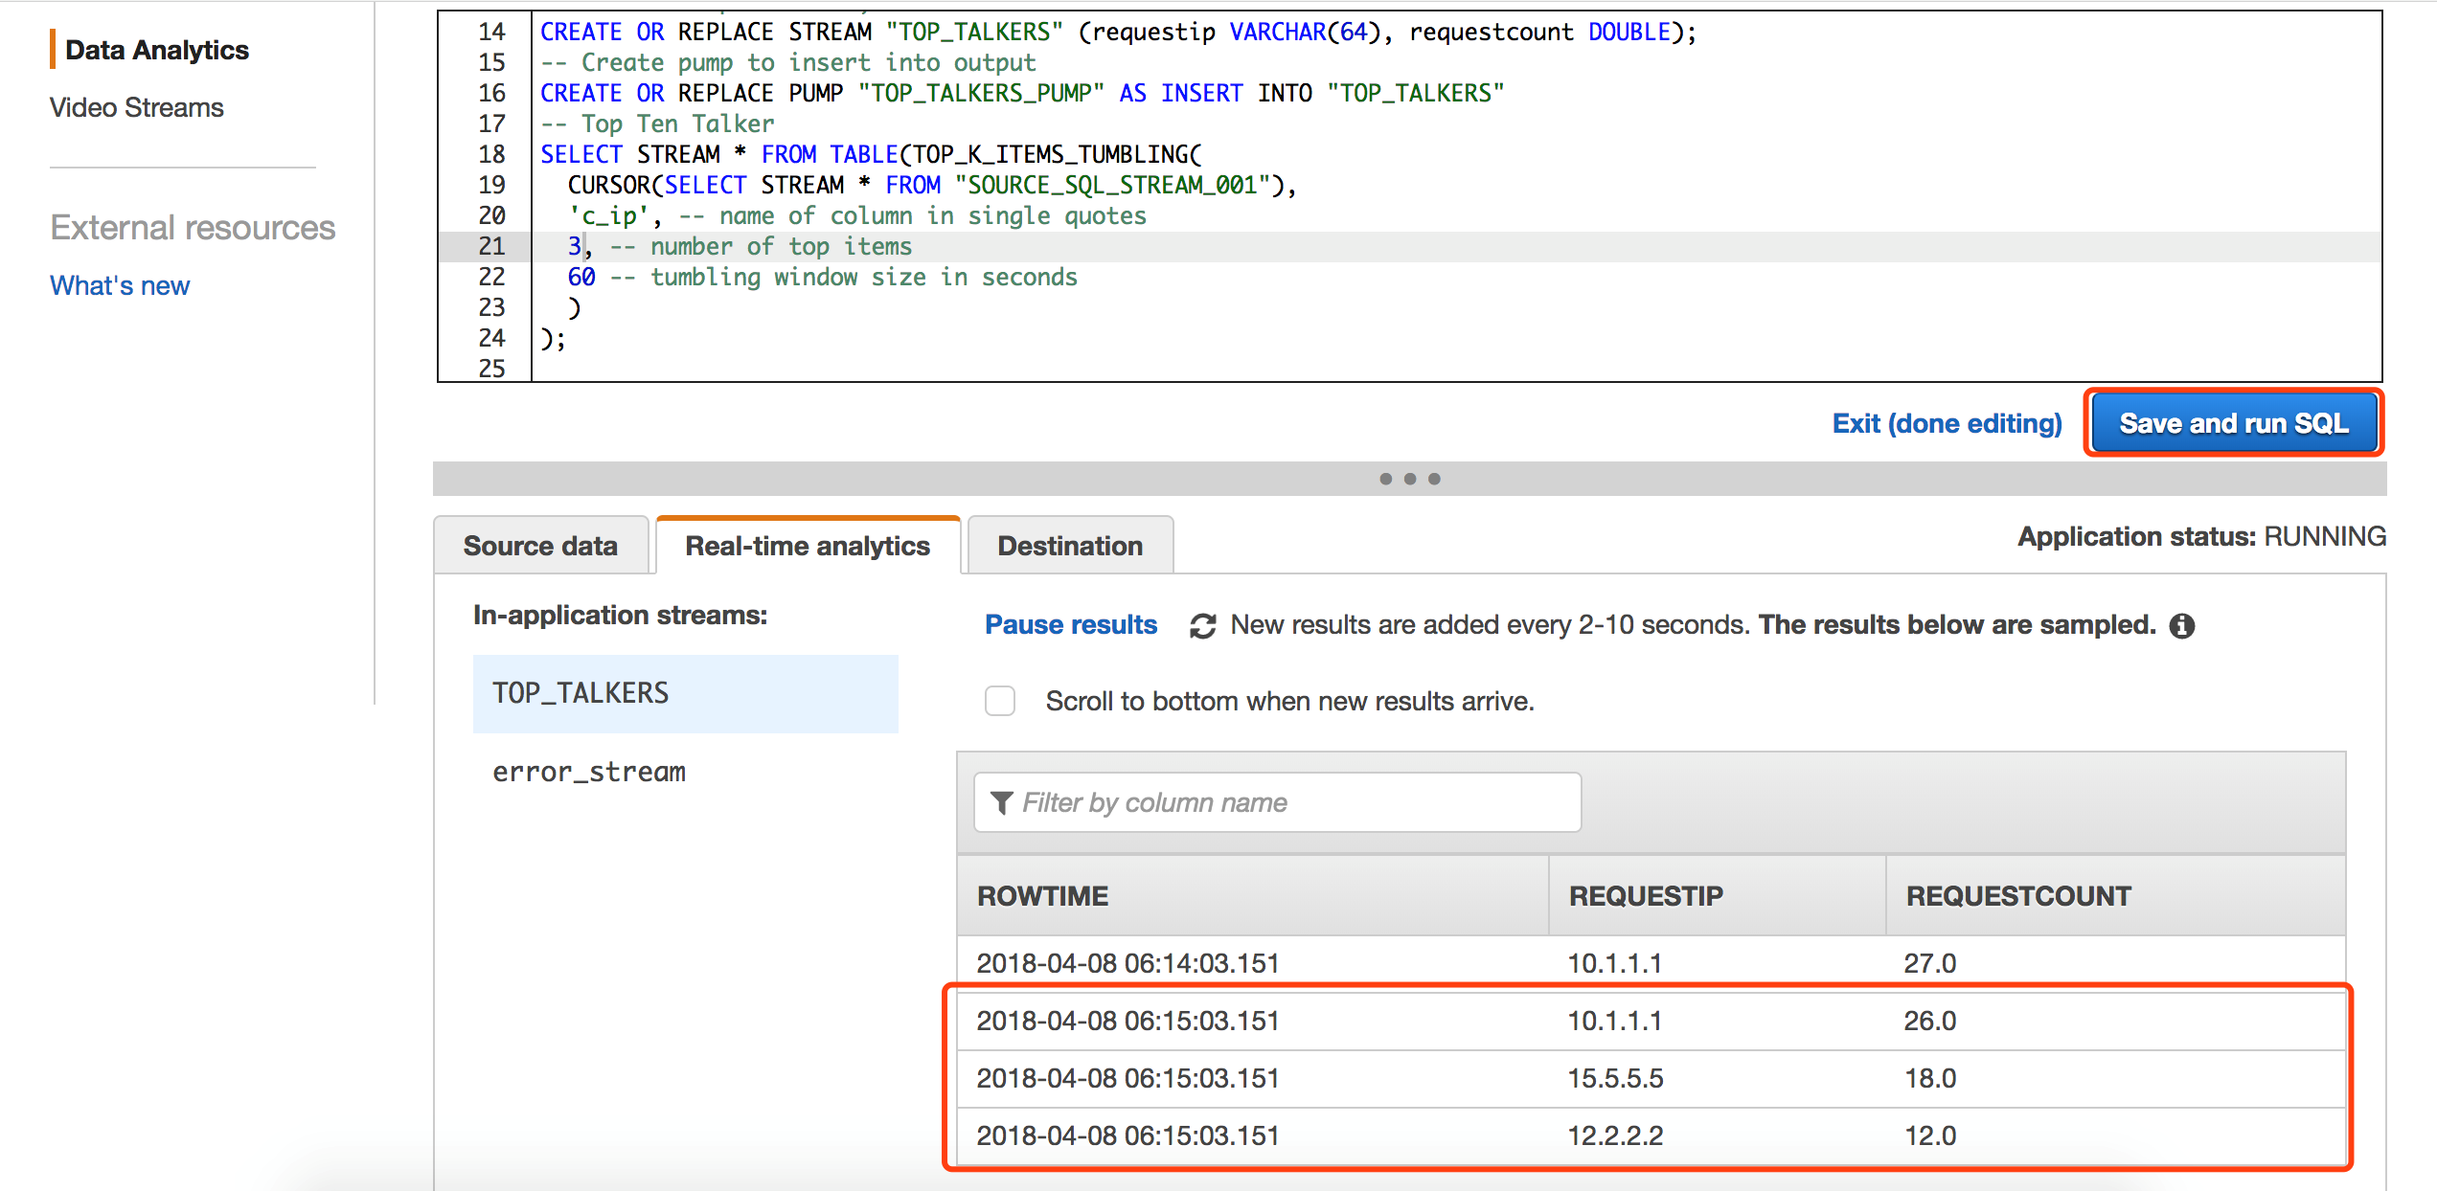The width and height of the screenshot is (2437, 1191).
Task: Open Video Streams in sidebar
Action: click(x=137, y=107)
